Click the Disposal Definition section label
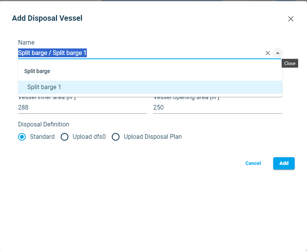Viewport: 307px width, 251px height. coord(43,124)
